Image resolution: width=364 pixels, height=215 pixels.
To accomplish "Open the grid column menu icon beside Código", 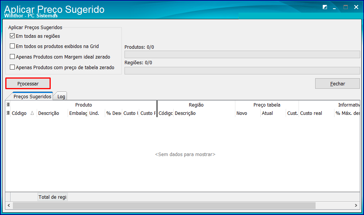I will point(8,113).
